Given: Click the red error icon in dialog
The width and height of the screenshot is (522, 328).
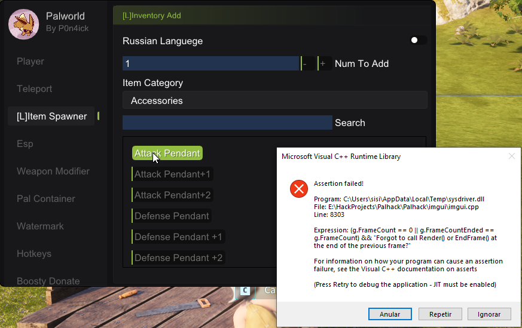Looking at the screenshot, I should pos(299,189).
